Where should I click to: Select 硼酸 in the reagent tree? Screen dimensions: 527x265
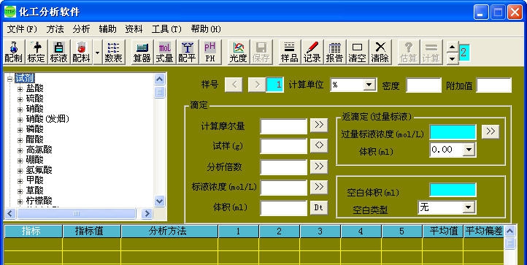pyautogui.click(x=35, y=160)
